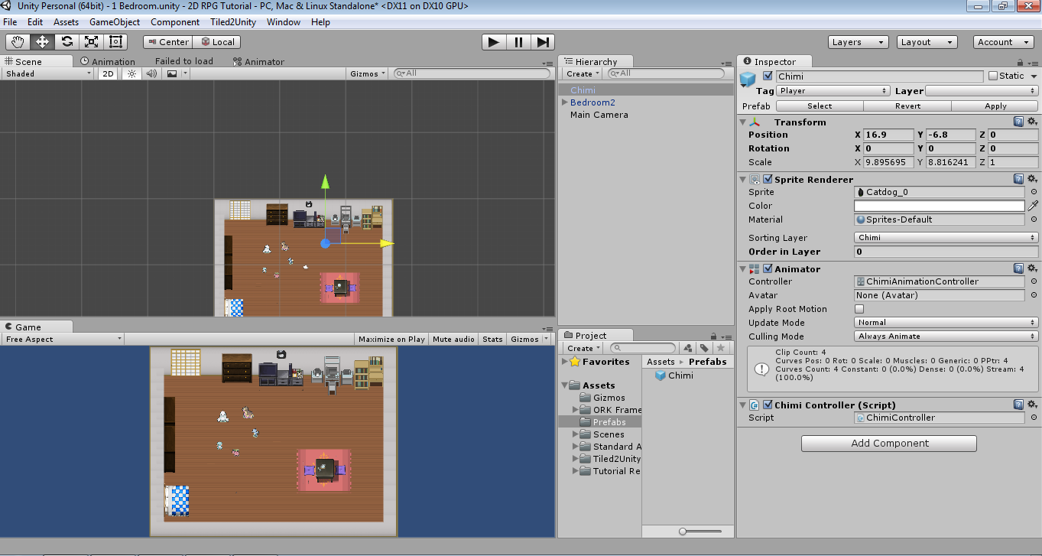Open Sprite Renderer gear settings menu
The width and height of the screenshot is (1042, 556).
tap(1031, 179)
